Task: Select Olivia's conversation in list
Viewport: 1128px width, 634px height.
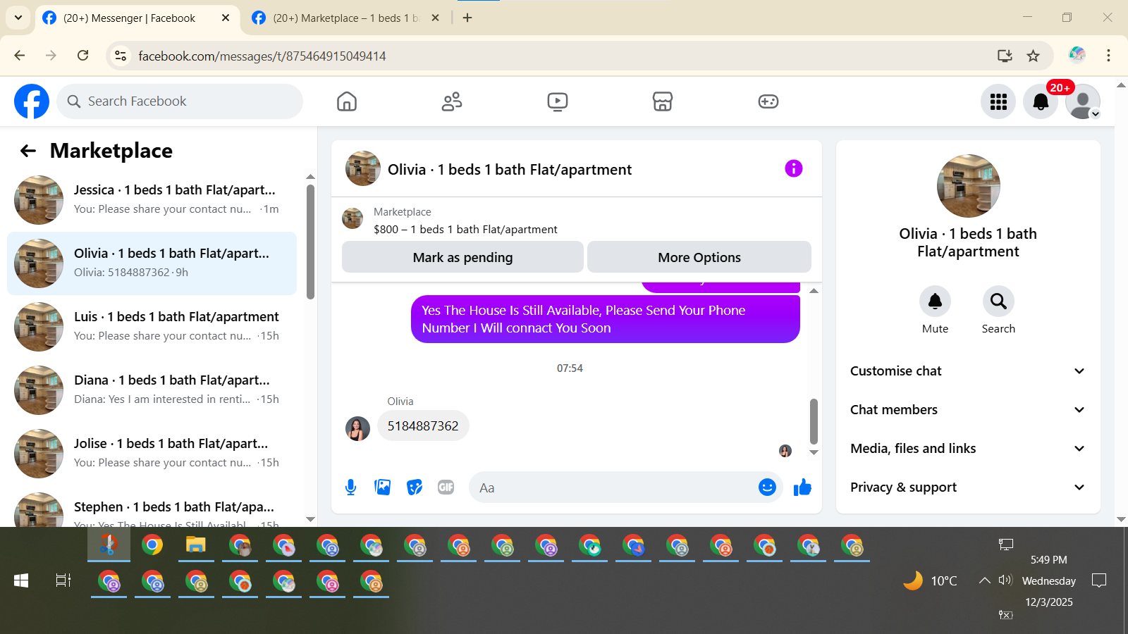Action: (x=152, y=263)
